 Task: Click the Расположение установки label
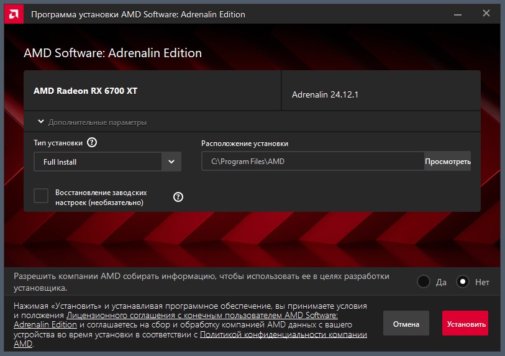click(245, 144)
